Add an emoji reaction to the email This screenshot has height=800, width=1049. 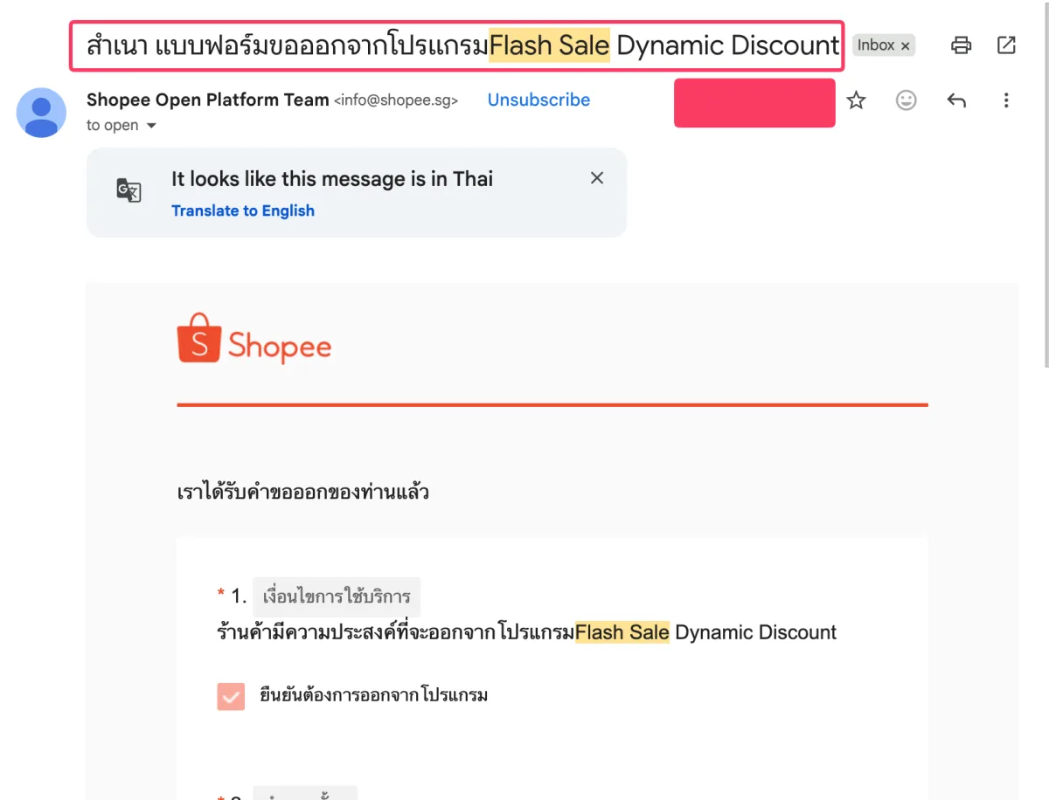coord(907,100)
